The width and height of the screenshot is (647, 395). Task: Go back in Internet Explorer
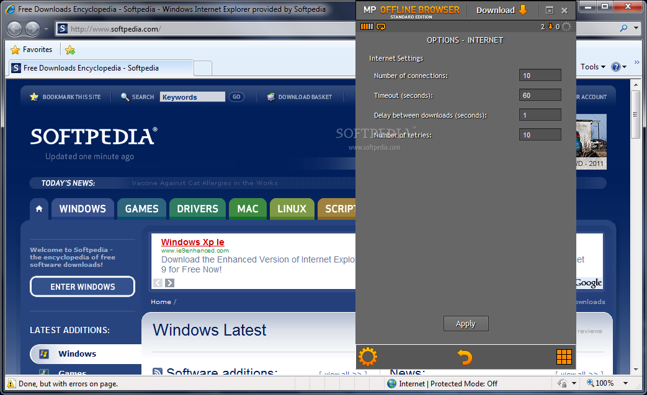[x=14, y=29]
